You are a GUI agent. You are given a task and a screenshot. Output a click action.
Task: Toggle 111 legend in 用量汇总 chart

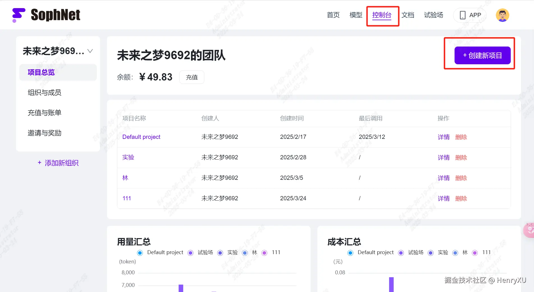pos(271,252)
